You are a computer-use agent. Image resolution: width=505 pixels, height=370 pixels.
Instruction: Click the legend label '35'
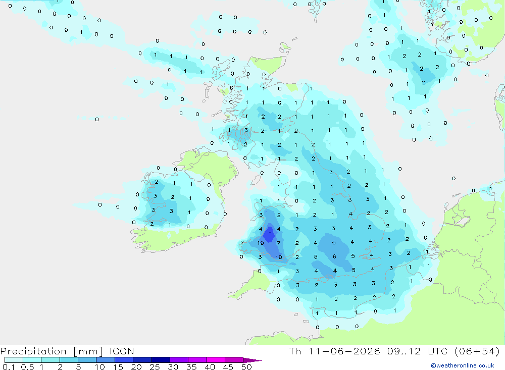tap(191, 367)
